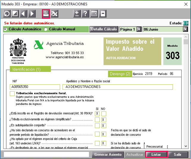Image resolution: width=191 pixels, height=159 pixels.
Task: Go to previous record with left arrow
Action: (x=24, y=13)
